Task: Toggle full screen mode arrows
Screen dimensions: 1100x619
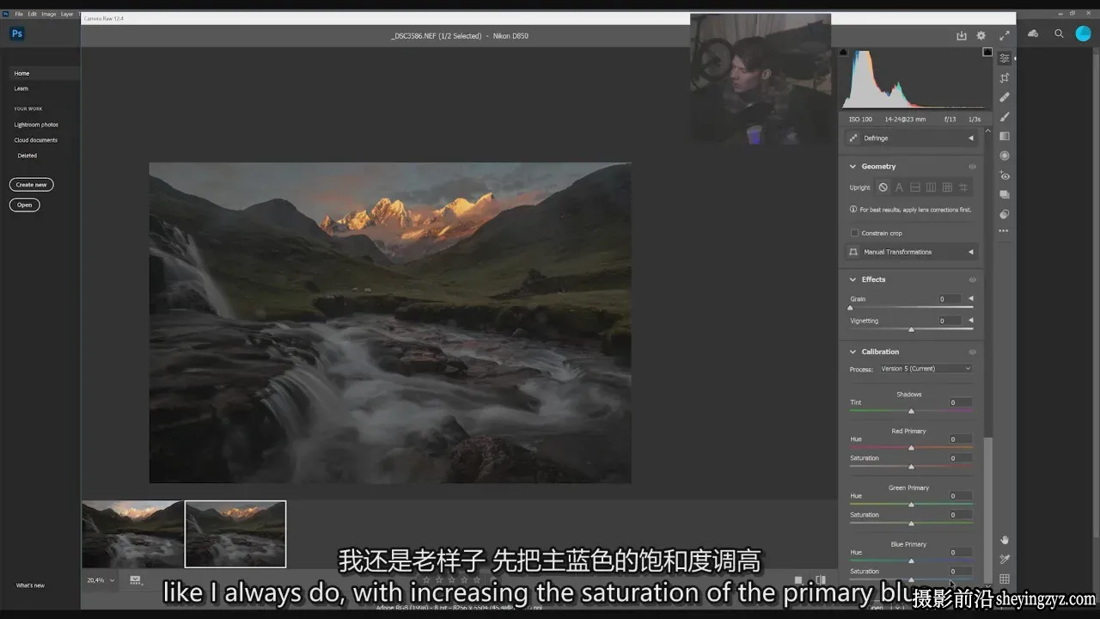Action: click(1004, 36)
